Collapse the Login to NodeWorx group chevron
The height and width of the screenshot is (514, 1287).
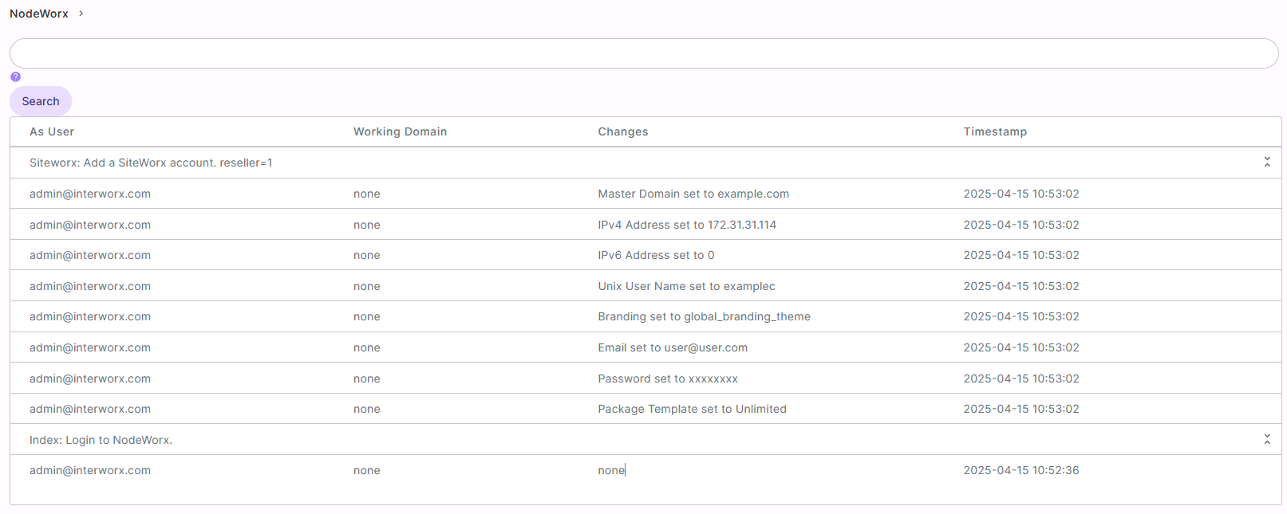pyautogui.click(x=1266, y=440)
